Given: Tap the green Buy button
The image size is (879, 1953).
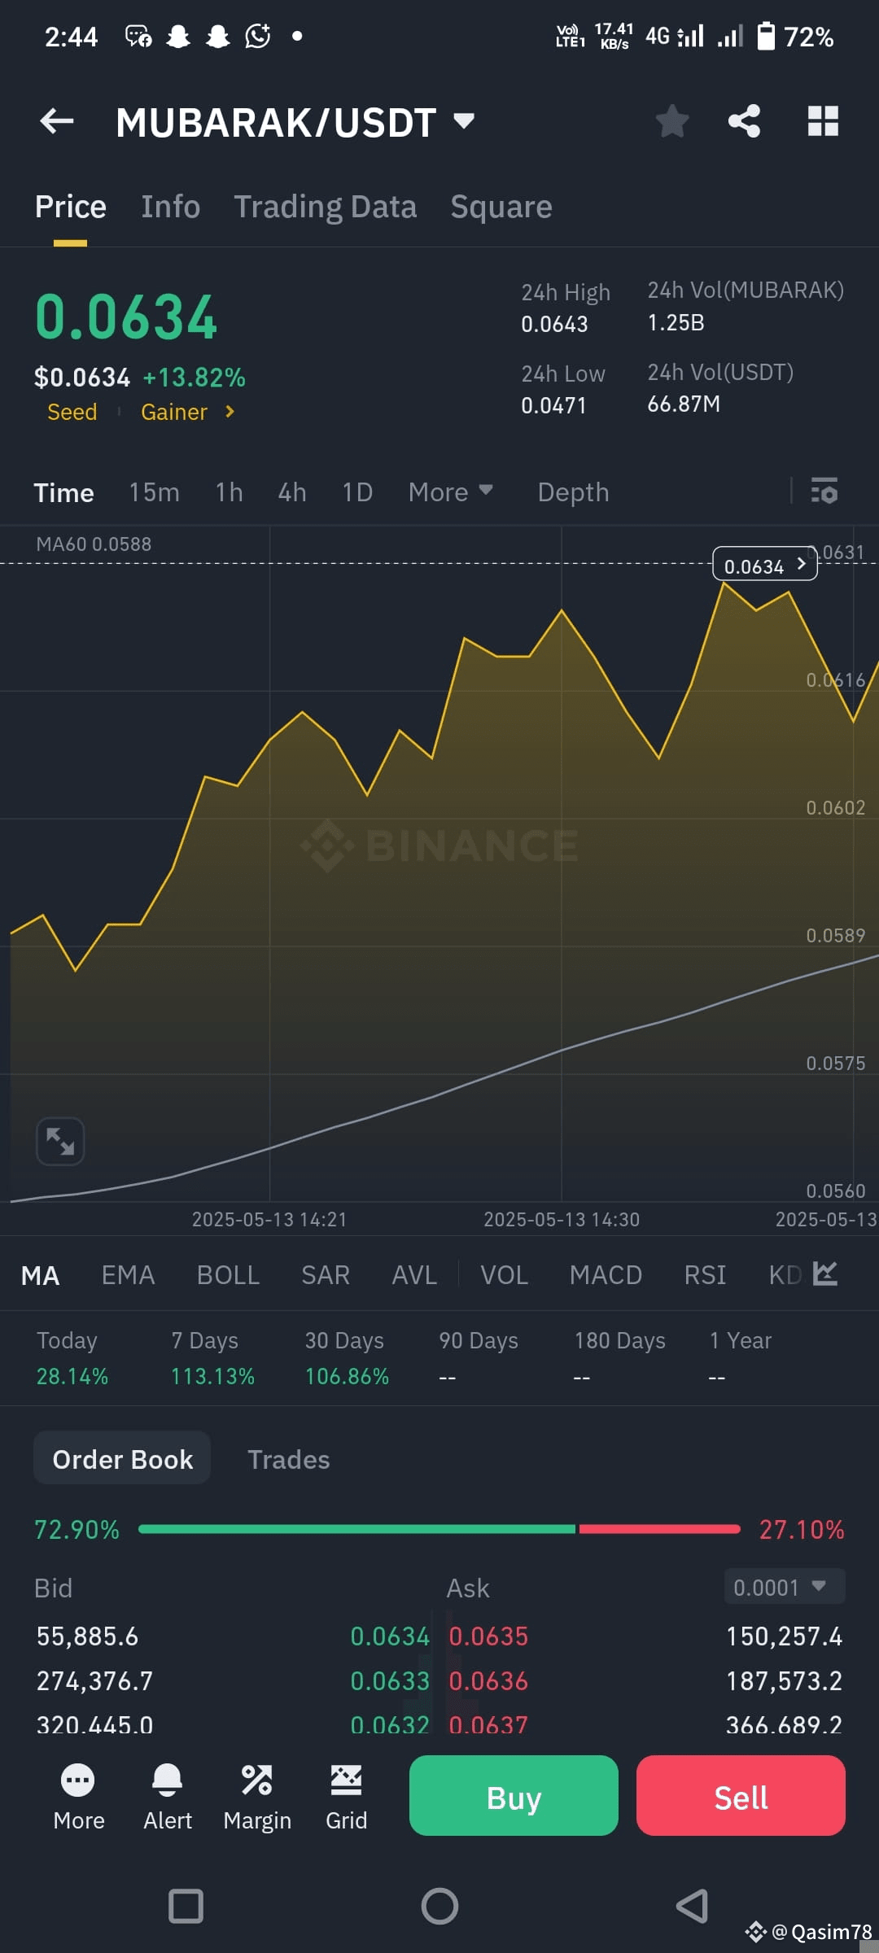Looking at the screenshot, I should pos(514,1797).
